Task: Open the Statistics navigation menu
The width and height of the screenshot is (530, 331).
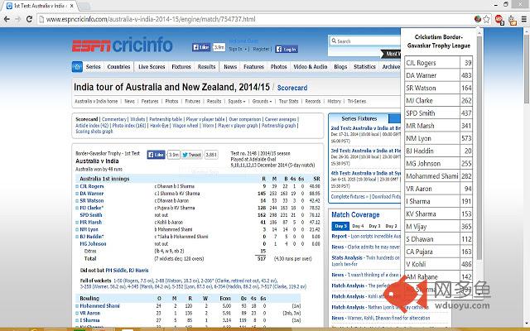Action: [364, 67]
